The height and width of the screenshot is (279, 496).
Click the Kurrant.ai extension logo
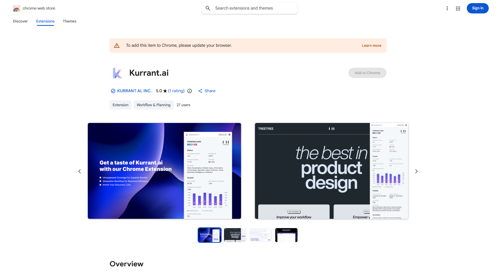(118, 73)
